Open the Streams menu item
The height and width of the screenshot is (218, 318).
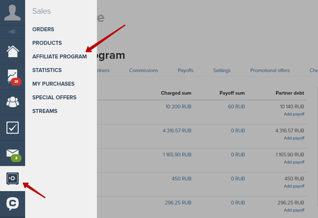pos(45,111)
